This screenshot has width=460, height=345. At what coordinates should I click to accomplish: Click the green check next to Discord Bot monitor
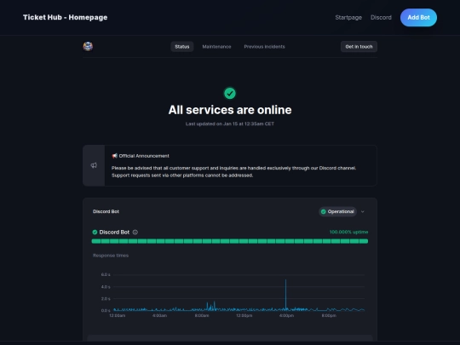pyautogui.click(x=95, y=232)
